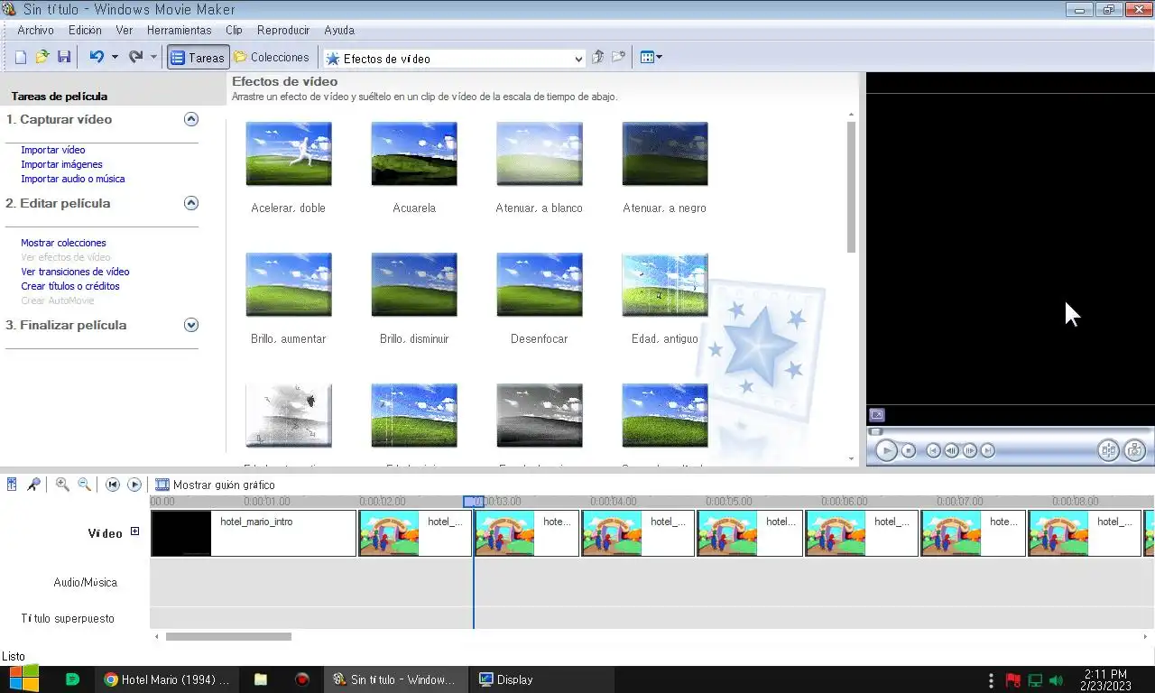Select the Atenuar, a negro effect
This screenshot has width=1155, height=693.
(x=665, y=153)
